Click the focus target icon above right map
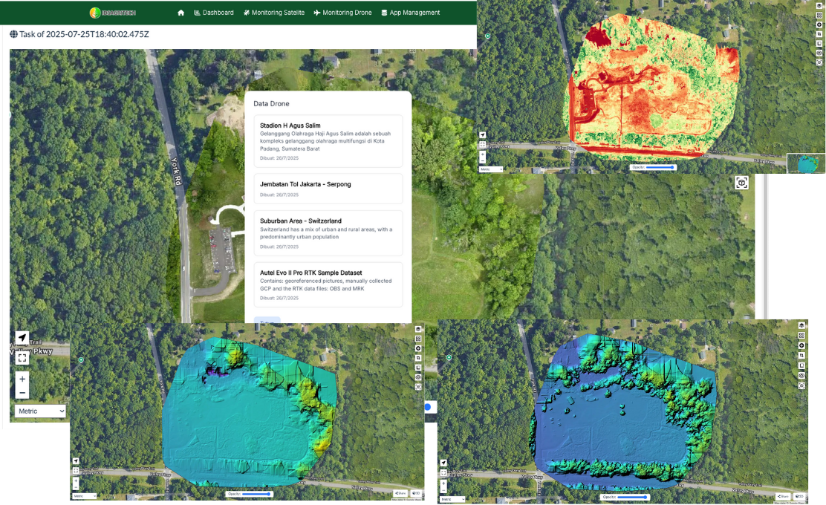The height and width of the screenshot is (505, 826). (x=741, y=183)
